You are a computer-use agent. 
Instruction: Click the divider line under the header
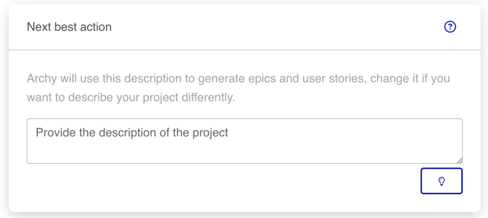pos(244,50)
